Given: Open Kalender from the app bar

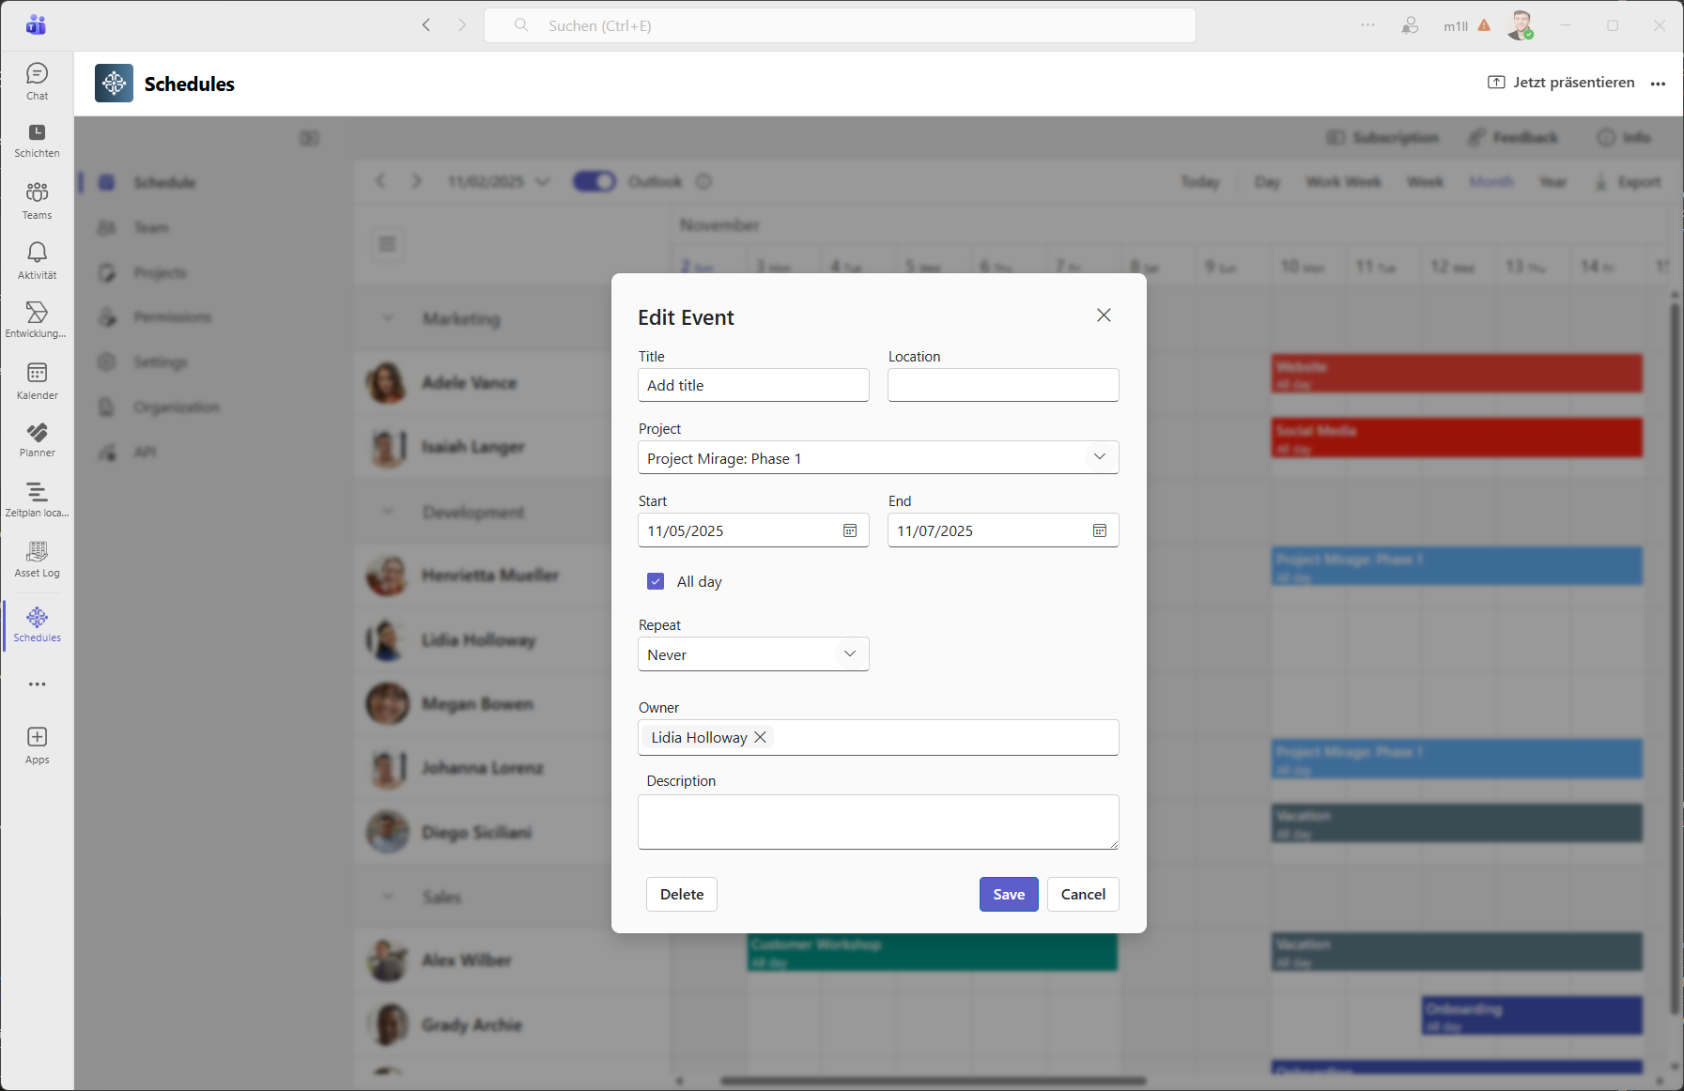Looking at the screenshot, I should click(x=37, y=380).
